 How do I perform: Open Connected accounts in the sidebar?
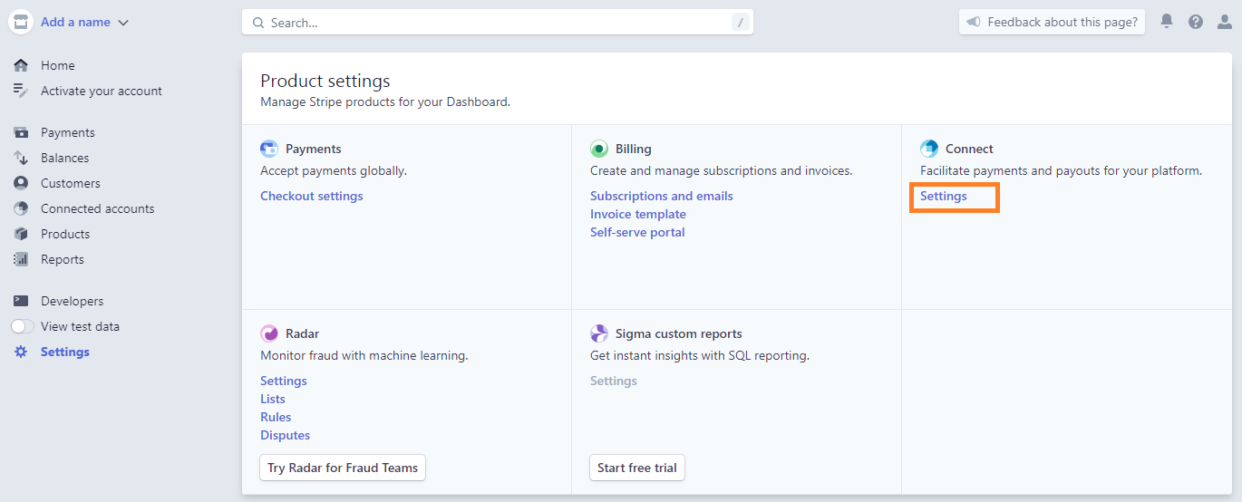tap(98, 208)
